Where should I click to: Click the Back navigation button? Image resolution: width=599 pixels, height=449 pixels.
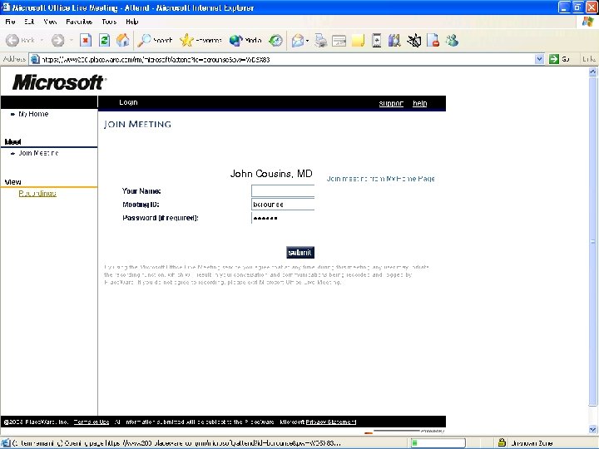point(20,40)
